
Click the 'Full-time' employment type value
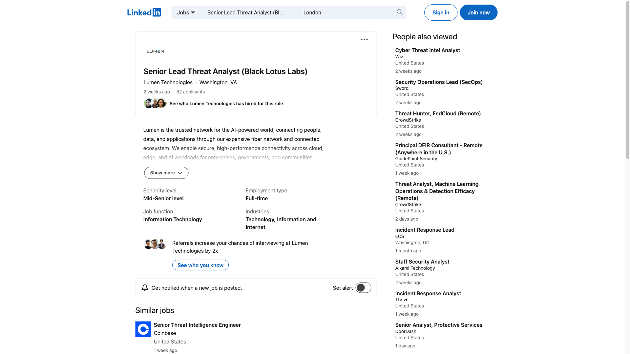pyautogui.click(x=257, y=198)
